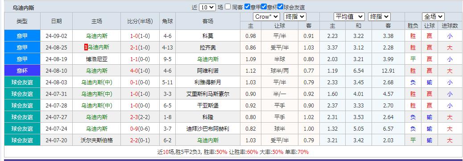Click the 5.05 draw odds value
Viewport: 463px width, 161px height.
(x=359, y=129)
